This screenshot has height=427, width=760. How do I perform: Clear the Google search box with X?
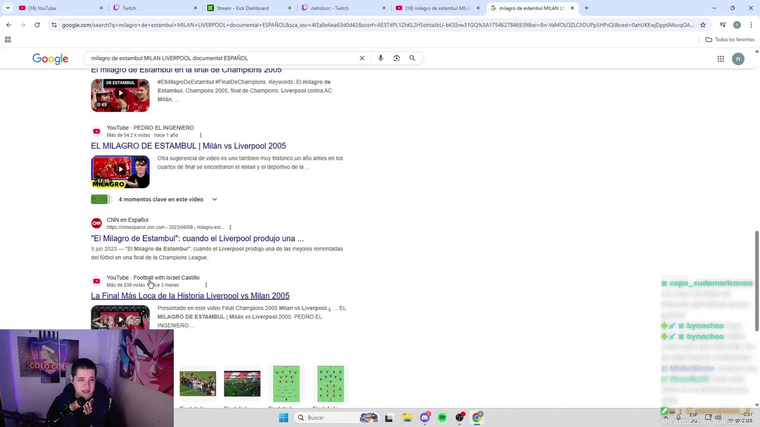(362, 58)
